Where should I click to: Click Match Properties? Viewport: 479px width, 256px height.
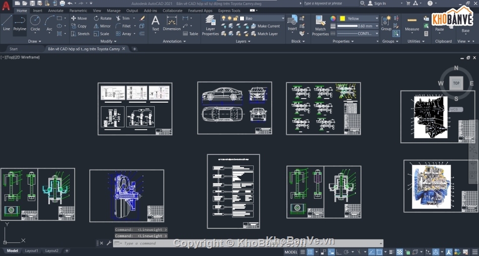click(x=320, y=26)
